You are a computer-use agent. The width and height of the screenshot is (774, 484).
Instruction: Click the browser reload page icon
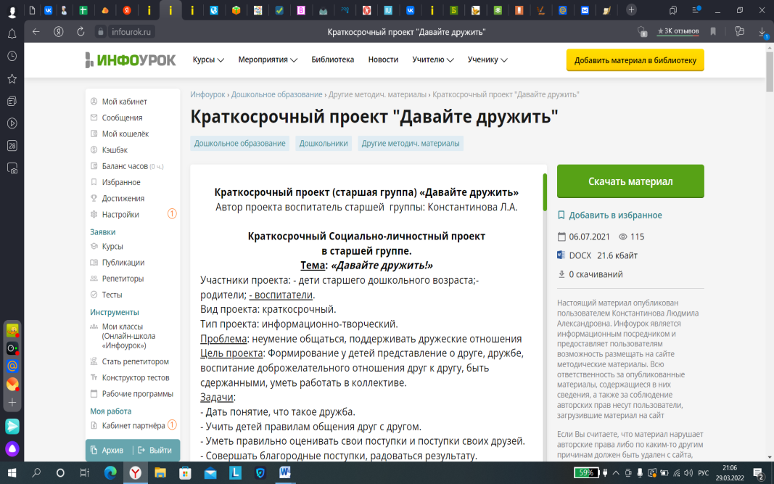pyautogui.click(x=81, y=32)
